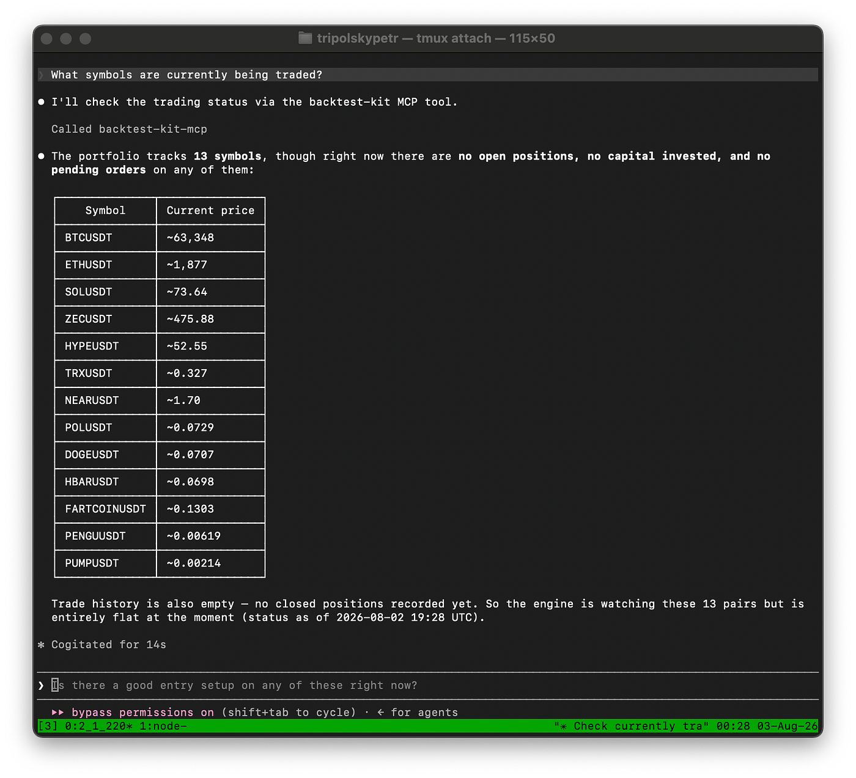
Task: Click the tmux date 03-Aug-26
Action: (x=788, y=726)
